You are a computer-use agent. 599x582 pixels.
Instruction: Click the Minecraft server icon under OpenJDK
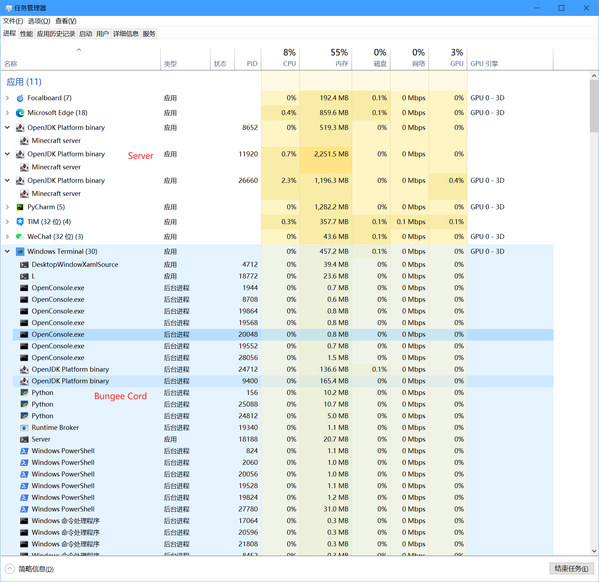point(24,140)
